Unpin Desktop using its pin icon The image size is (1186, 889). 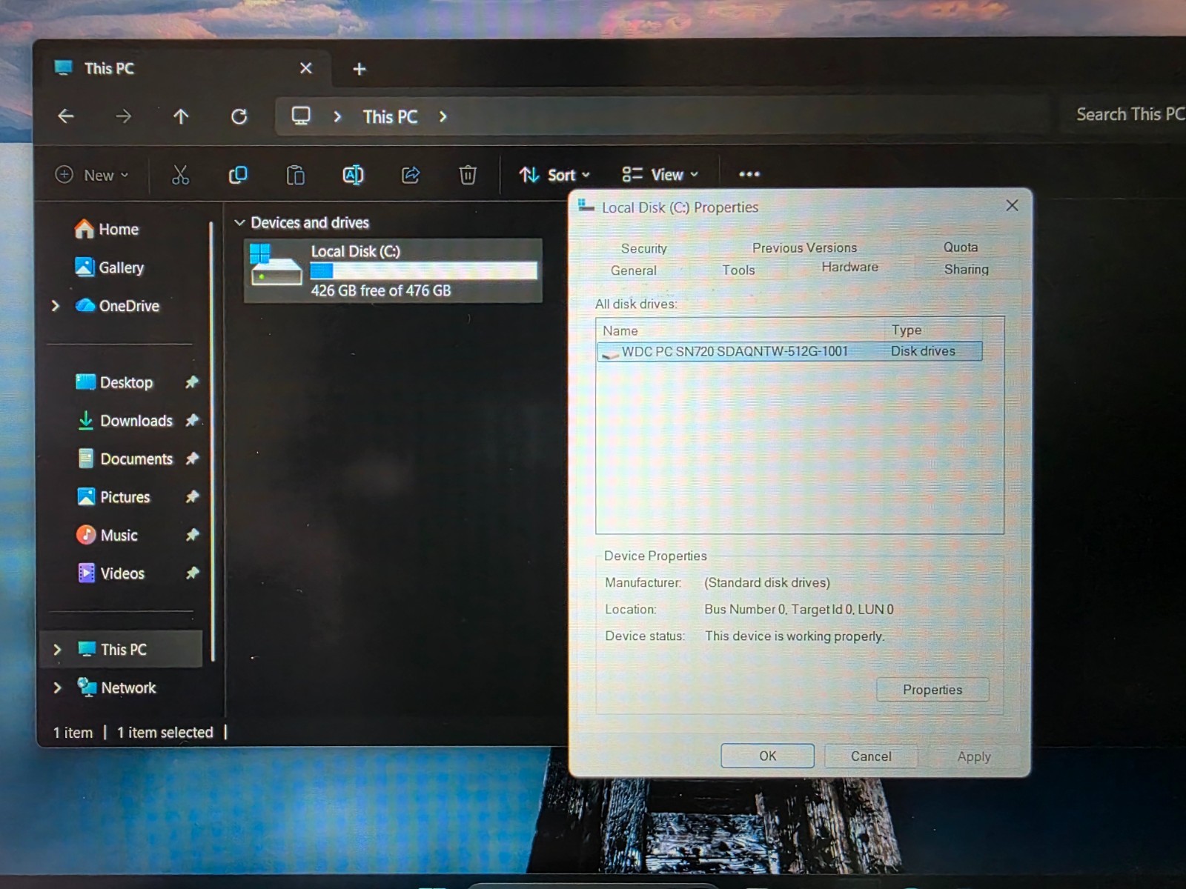tap(192, 382)
